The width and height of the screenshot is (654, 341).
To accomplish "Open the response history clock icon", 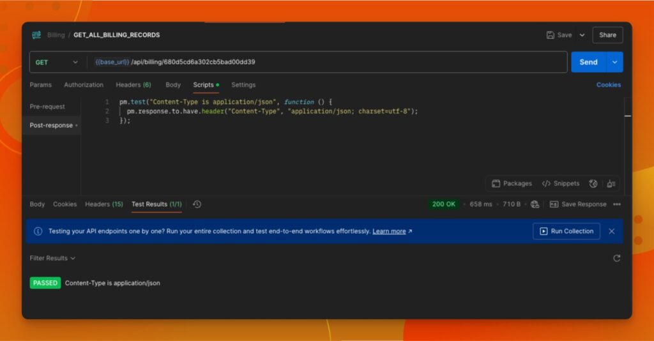I will tap(197, 204).
